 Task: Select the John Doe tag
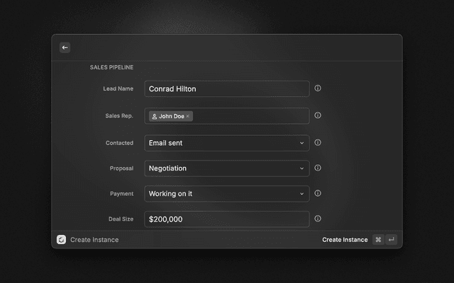click(169, 116)
